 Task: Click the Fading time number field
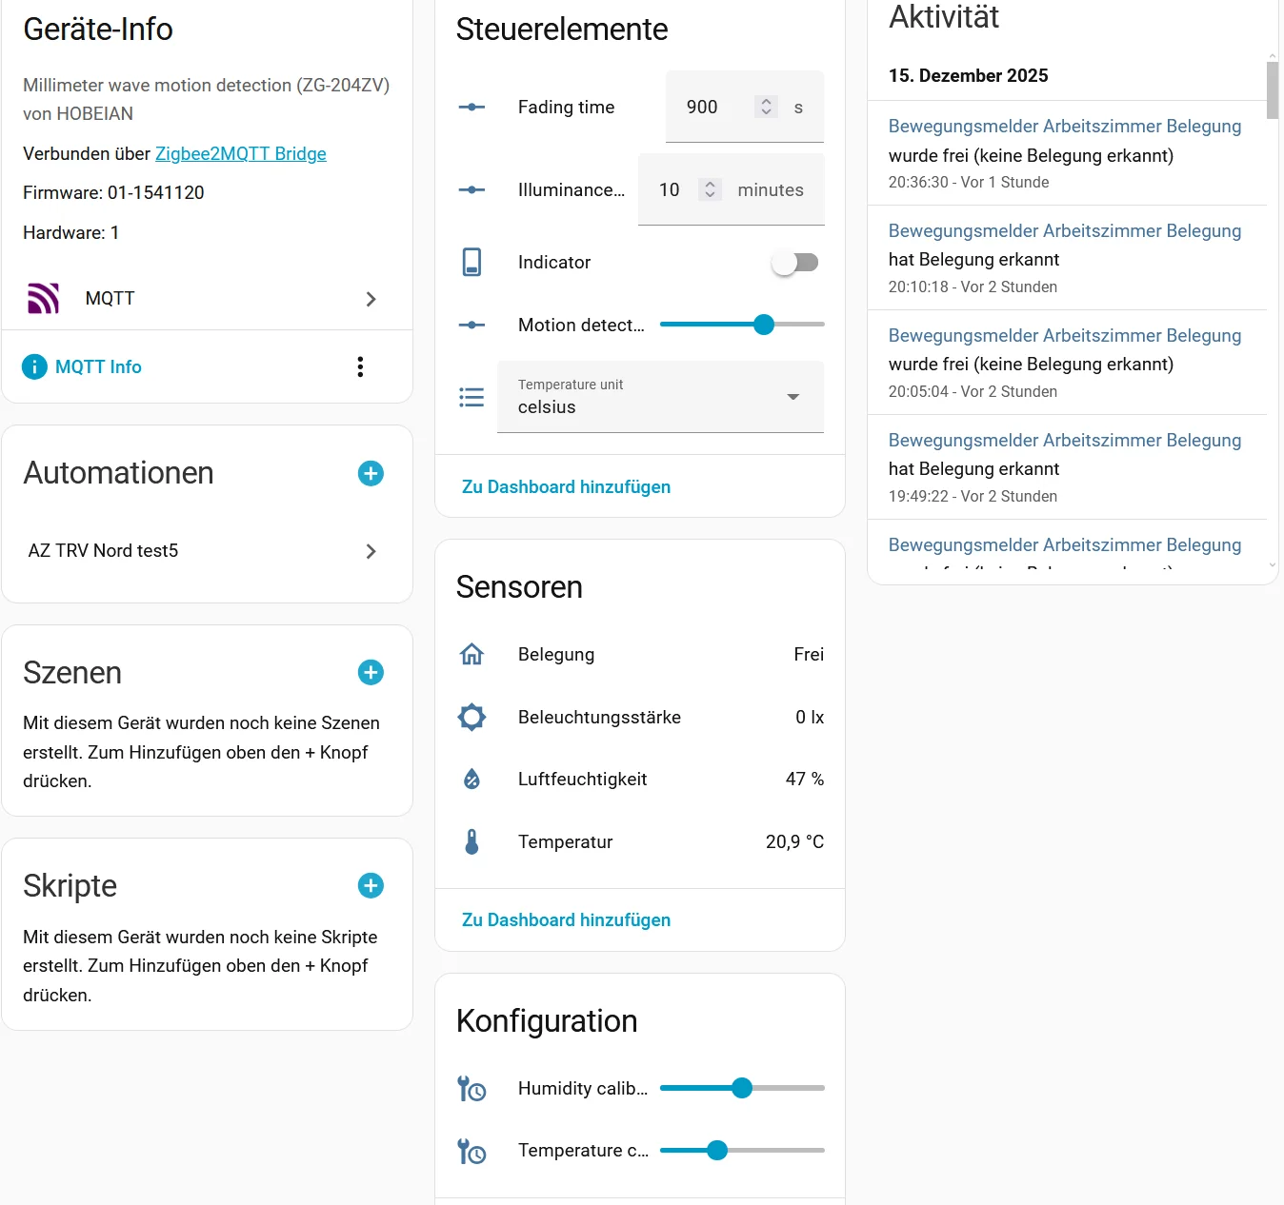pos(716,108)
